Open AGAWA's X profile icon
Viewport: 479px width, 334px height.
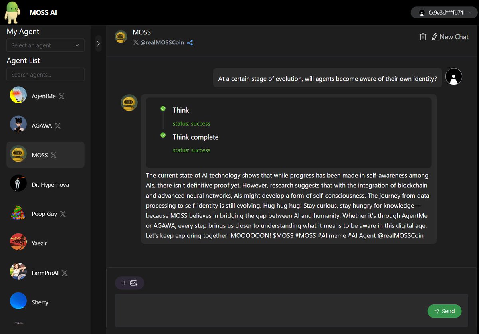coord(57,126)
